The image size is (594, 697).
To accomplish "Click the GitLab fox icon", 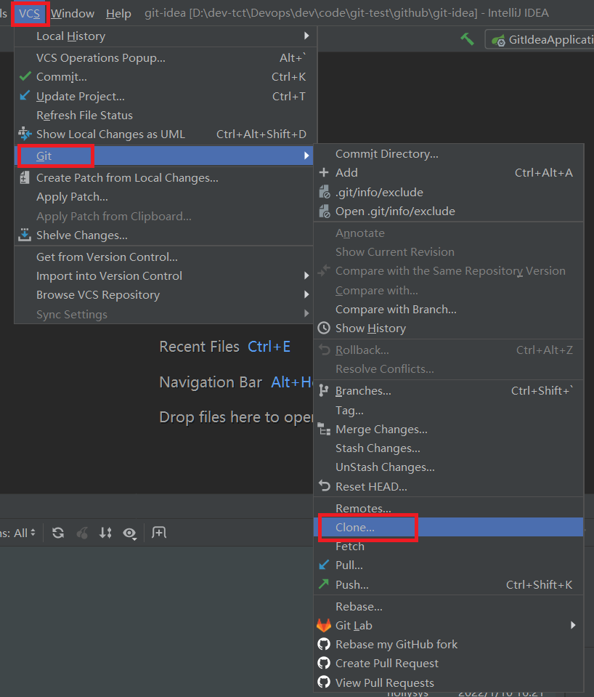I will 324,626.
